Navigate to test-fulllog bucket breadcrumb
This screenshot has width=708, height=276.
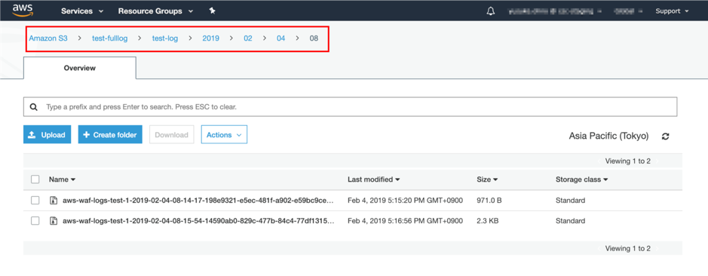pyautogui.click(x=110, y=38)
